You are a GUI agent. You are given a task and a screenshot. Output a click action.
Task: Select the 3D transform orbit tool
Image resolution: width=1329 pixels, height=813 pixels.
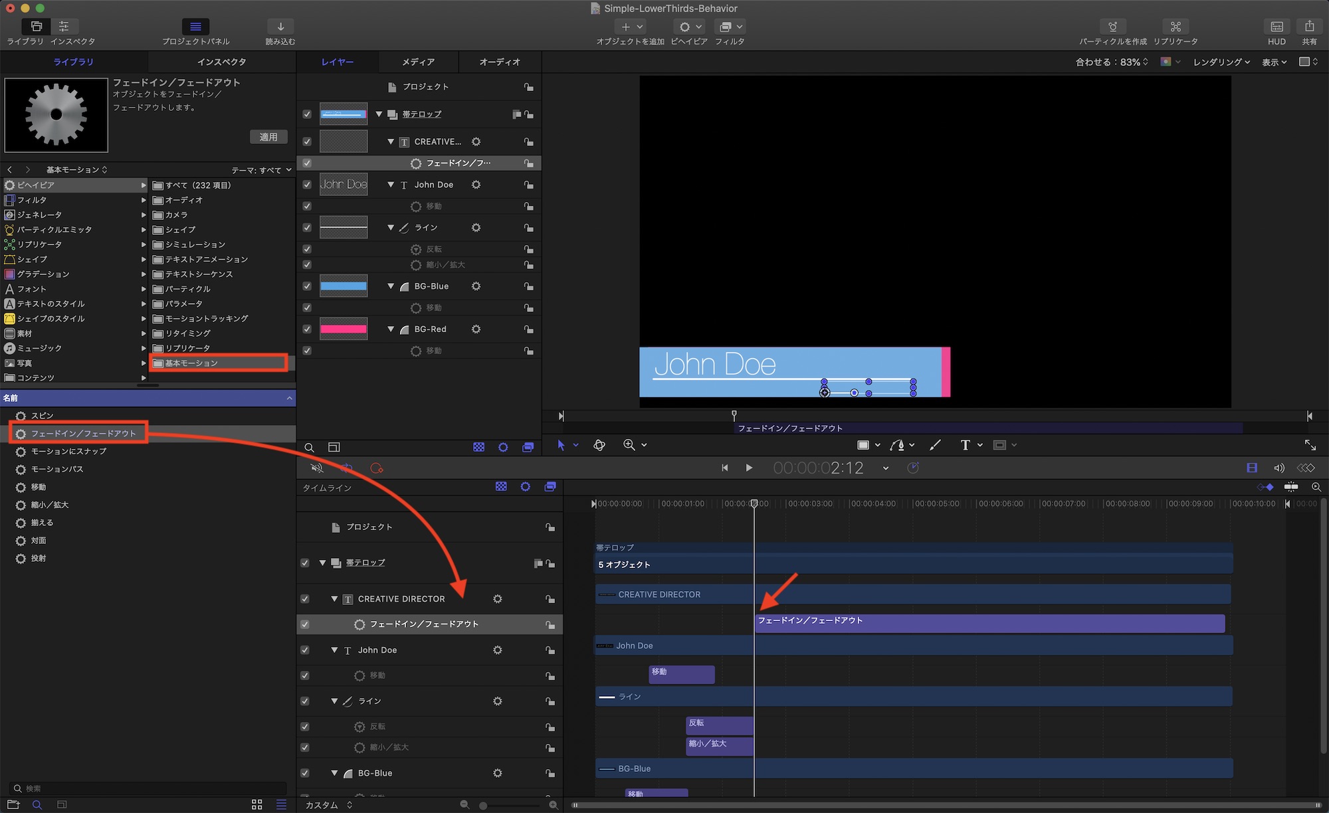599,445
